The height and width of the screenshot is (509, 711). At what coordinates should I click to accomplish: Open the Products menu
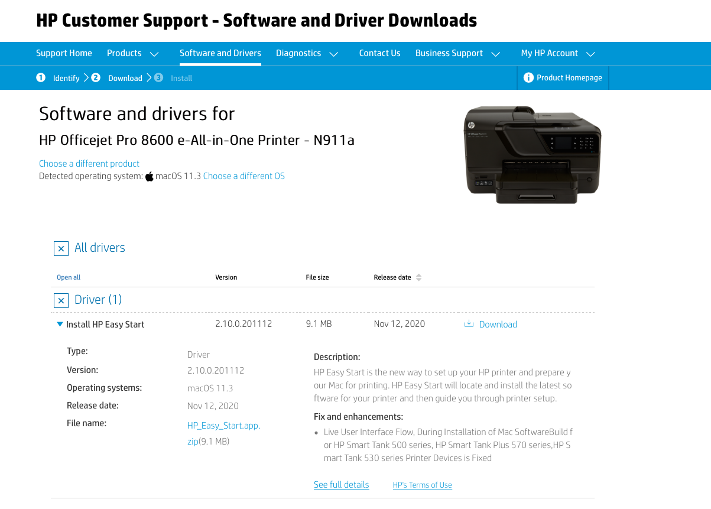tap(124, 53)
